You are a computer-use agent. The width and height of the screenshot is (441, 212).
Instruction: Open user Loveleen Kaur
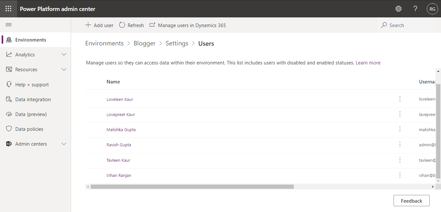[120, 99]
